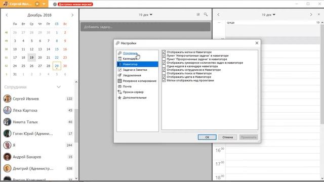Click the Почта envelope icon in settings
This screenshot has height=182, width=324.
click(119, 86)
